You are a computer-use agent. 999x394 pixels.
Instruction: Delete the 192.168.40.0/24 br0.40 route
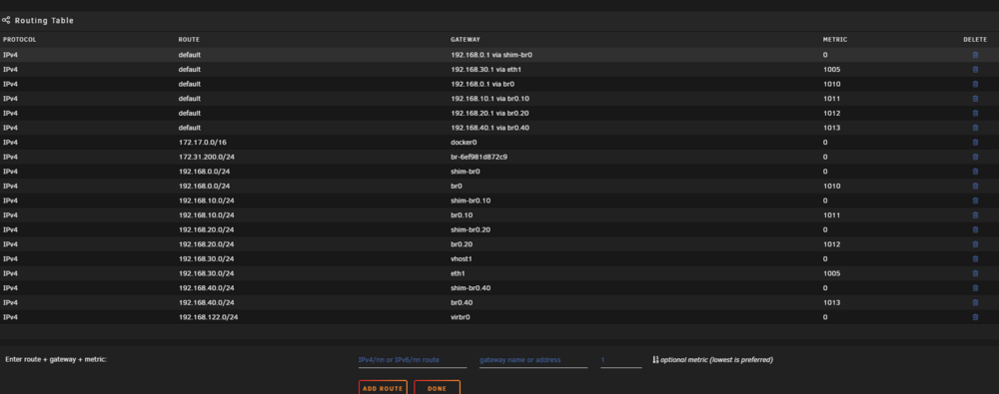975,302
